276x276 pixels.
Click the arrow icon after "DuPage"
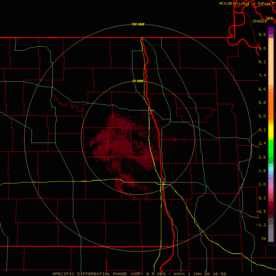click(273, 3)
